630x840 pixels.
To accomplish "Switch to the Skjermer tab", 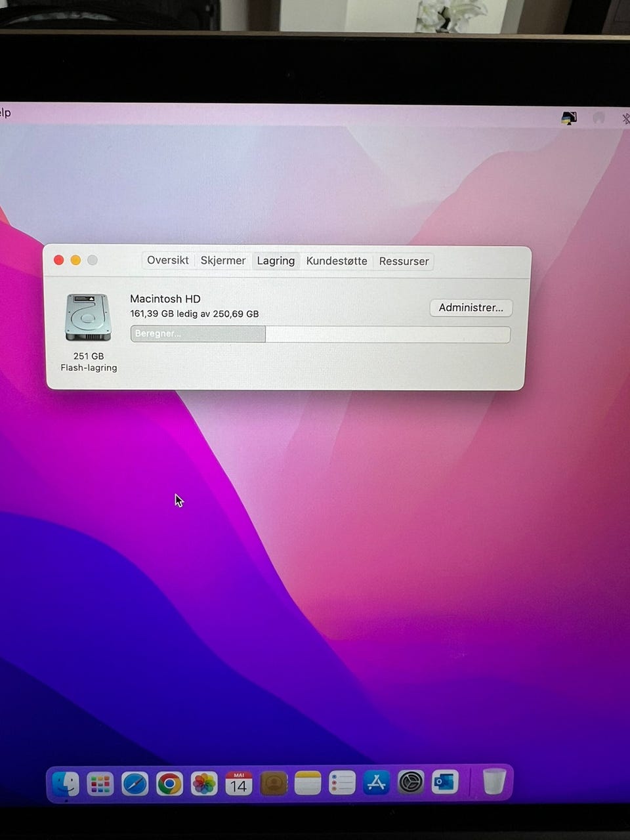I will pos(223,261).
